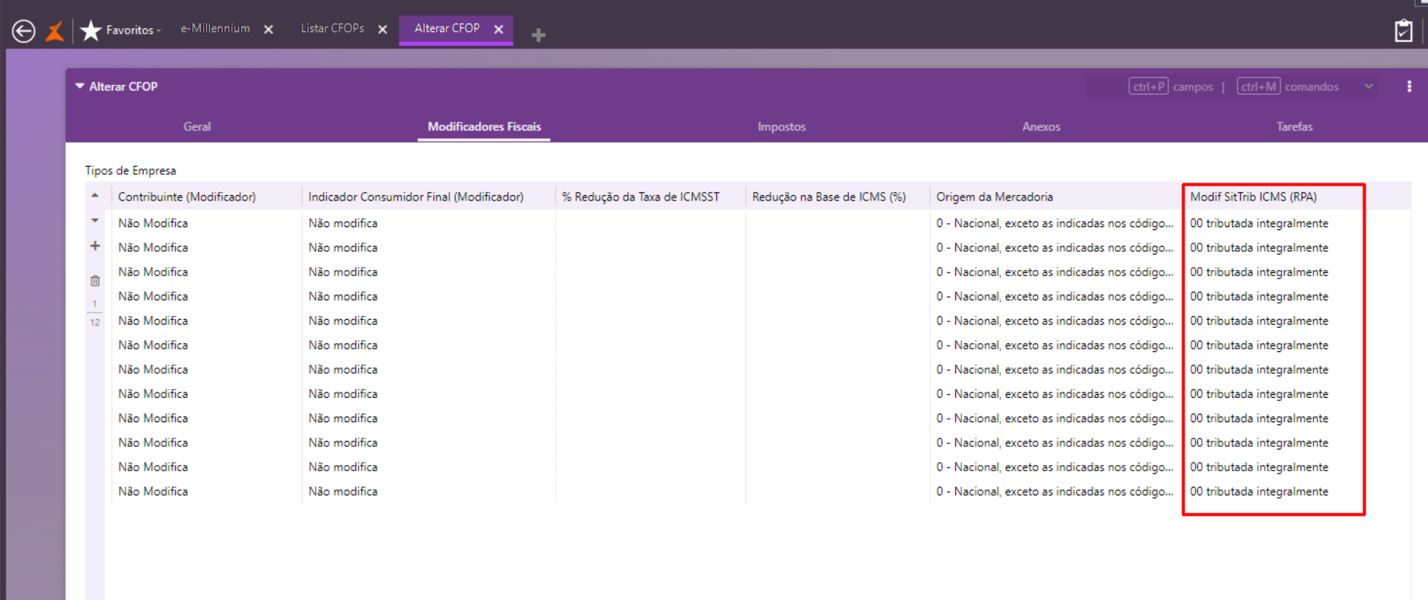Select last row's Não Modifica contribuinte cell

point(207,492)
